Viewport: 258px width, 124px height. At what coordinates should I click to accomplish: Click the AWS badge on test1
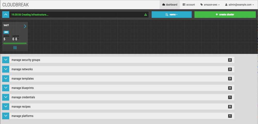pyautogui.click(x=6, y=32)
